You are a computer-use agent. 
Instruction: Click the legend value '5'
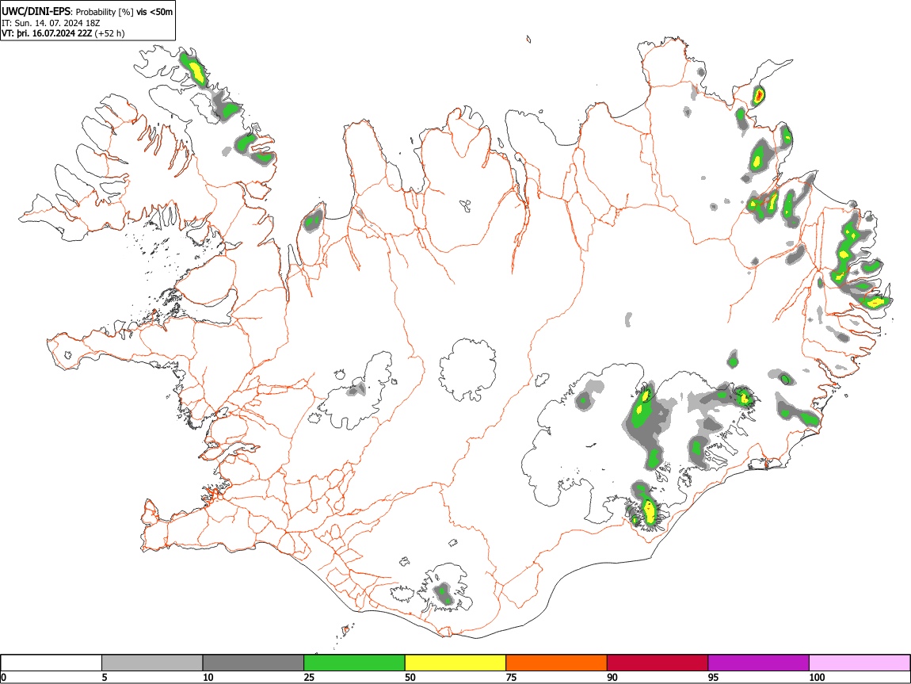pyautogui.click(x=105, y=677)
